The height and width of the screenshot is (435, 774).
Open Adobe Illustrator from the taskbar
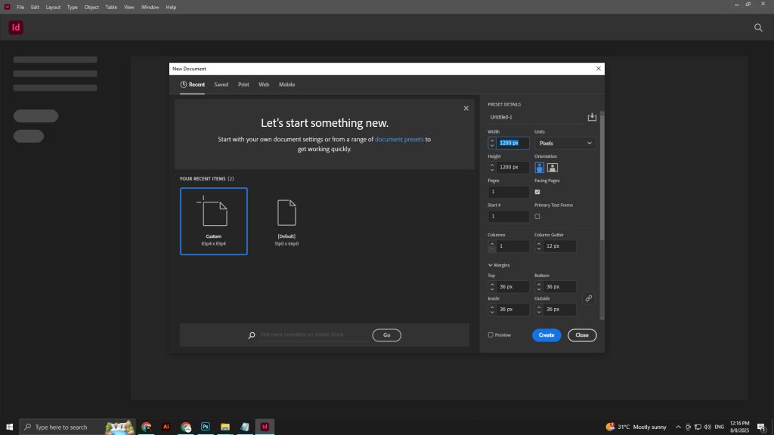[x=166, y=427]
